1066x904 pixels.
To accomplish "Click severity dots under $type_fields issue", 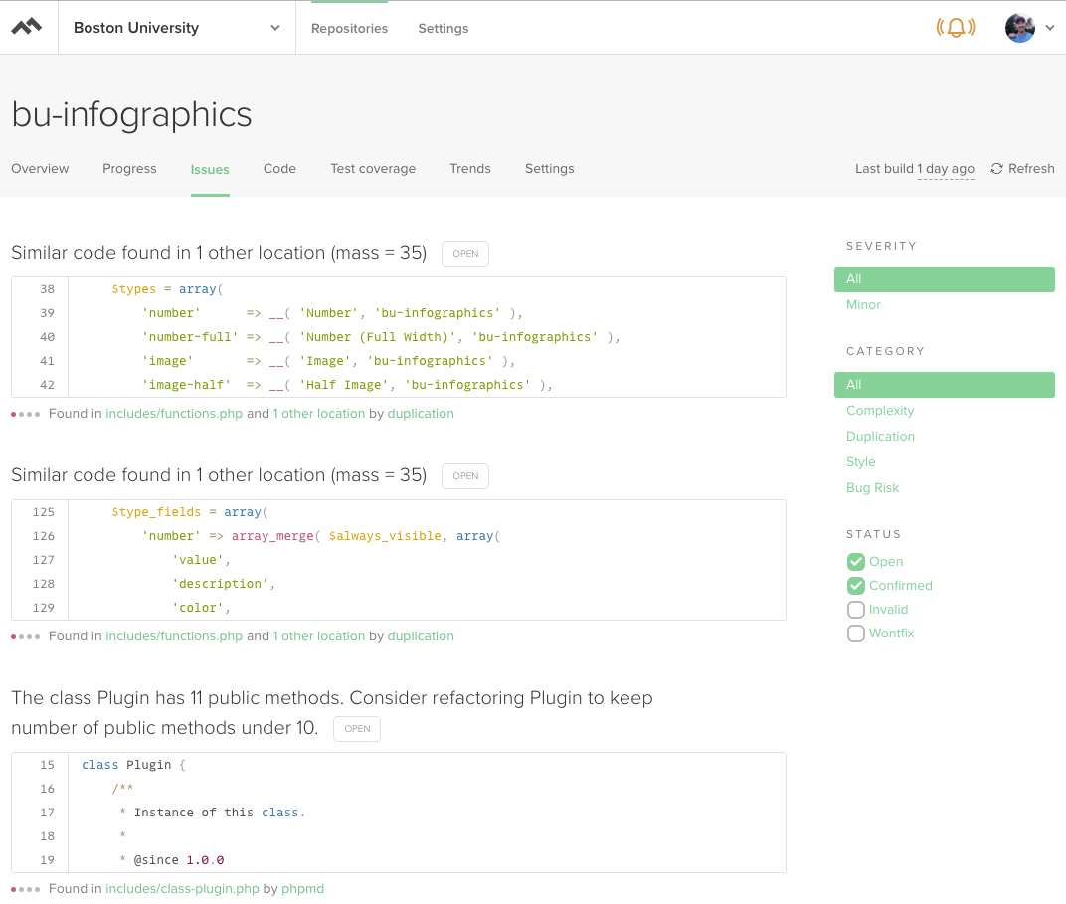I will [x=25, y=636].
